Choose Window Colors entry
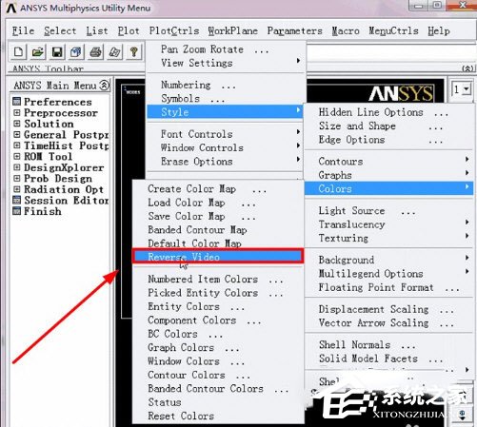Viewport: 477px width, 427px height. pos(218,361)
